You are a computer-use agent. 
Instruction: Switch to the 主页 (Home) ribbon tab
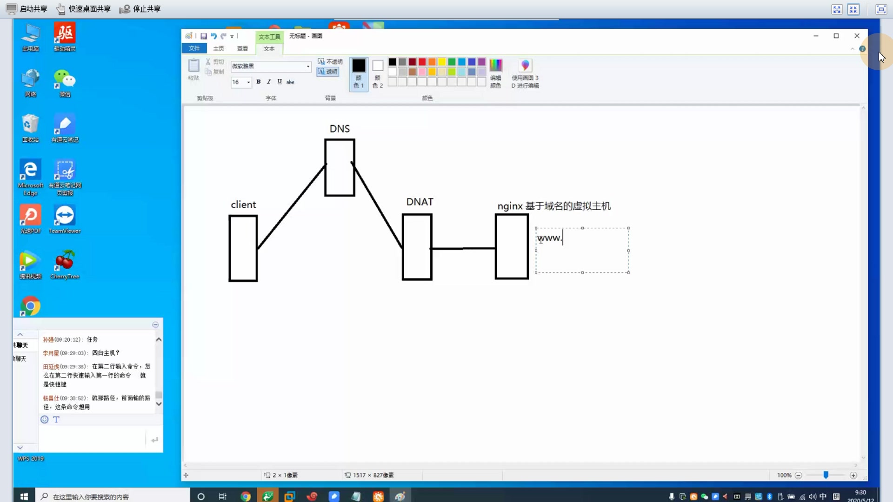point(218,48)
